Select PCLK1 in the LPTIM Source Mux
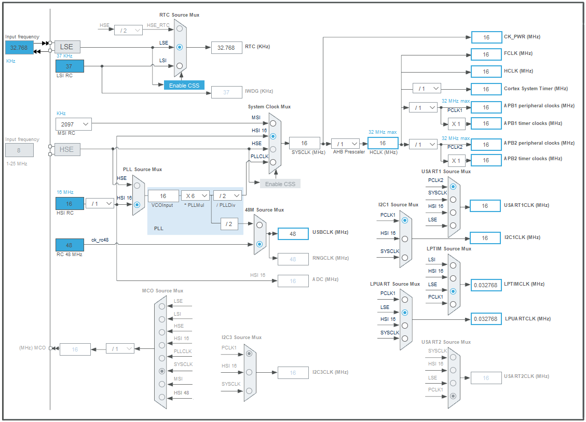This screenshot has height=422, width=586. coord(453,303)
